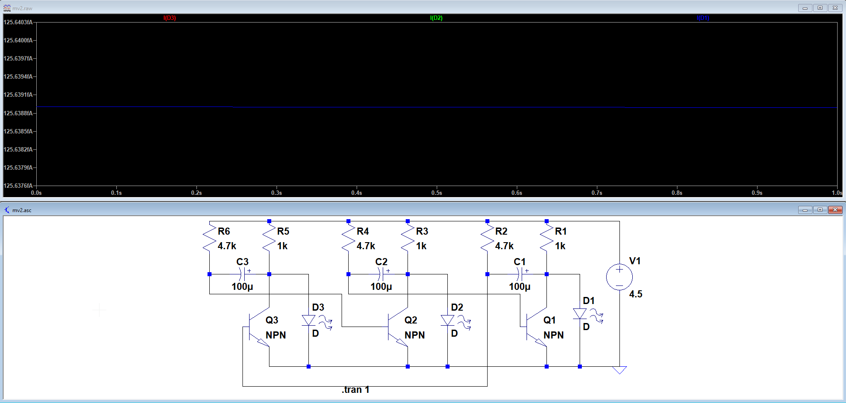Open the mv2.asc window system icon
The width and height of the screenshot is (846, 403).
point(7,210)
